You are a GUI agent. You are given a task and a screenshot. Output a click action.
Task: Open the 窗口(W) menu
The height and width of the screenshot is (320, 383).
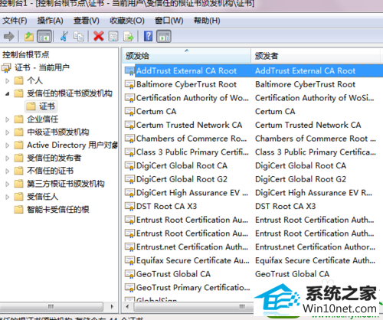point(169,21)
